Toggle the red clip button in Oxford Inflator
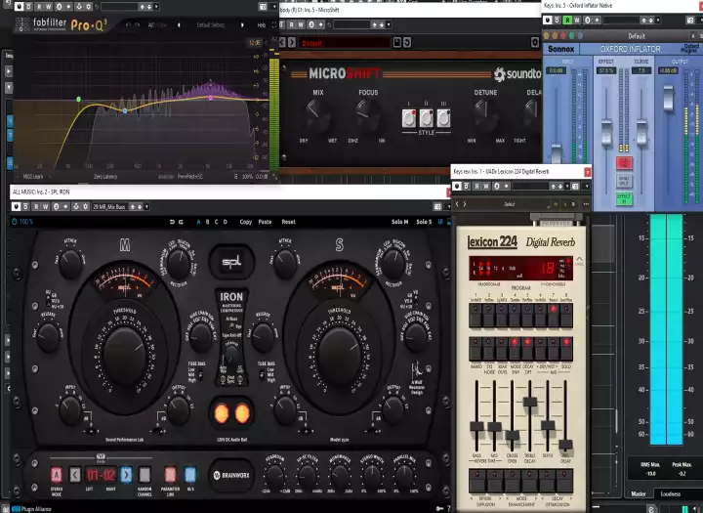The image size is (703, 513). 624,163
